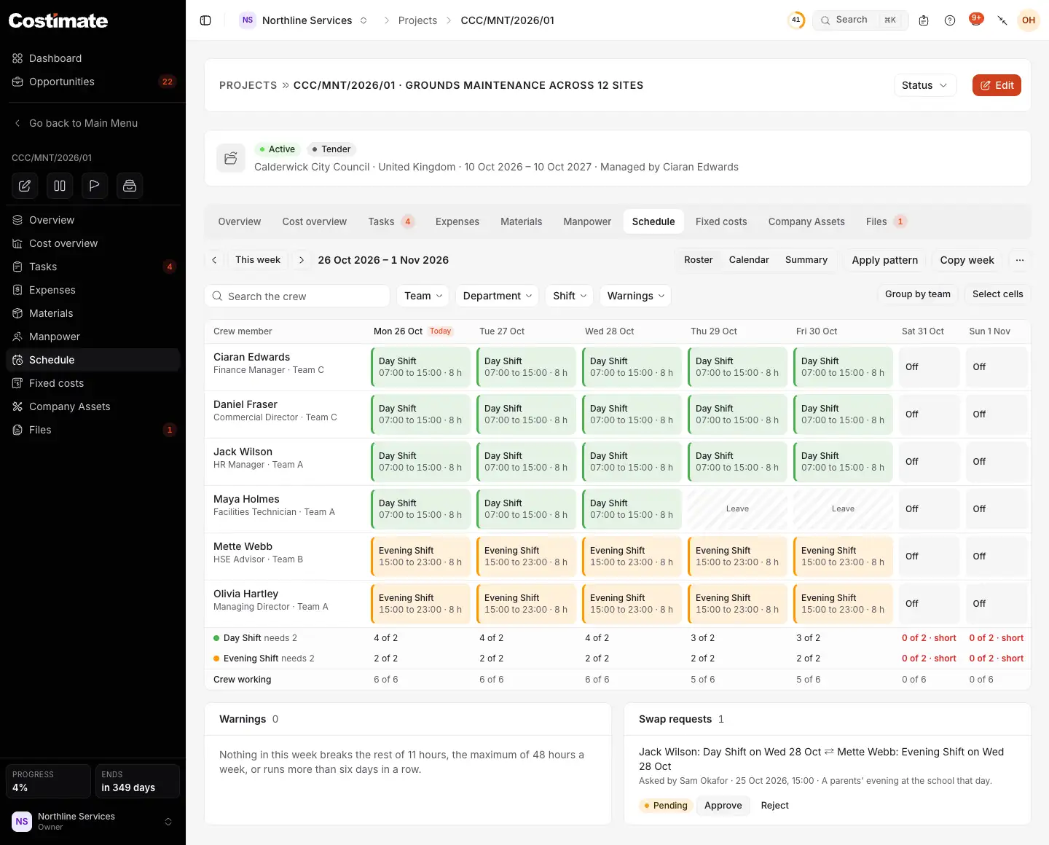This screenshot has height=845, width=1049.
Task: Open the clipboard notes icon in header
Action: click(924, 20)
